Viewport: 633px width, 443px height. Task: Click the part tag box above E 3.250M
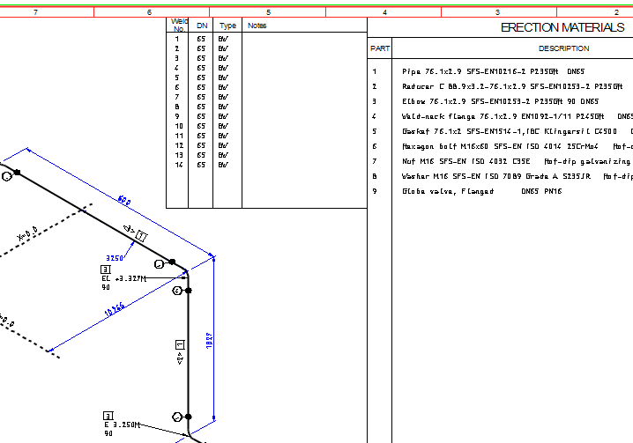(108, 415)
